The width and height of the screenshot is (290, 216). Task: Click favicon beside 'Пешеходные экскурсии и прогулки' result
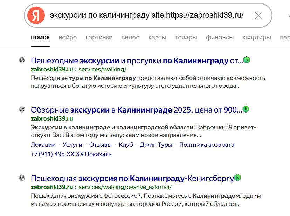(22, 60)
